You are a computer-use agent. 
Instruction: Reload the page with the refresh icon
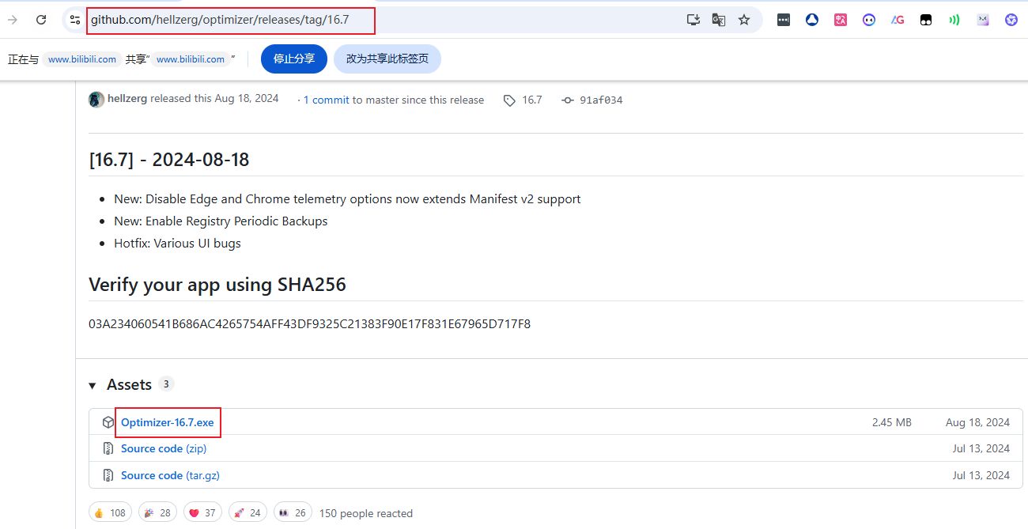tap(41, 20)
